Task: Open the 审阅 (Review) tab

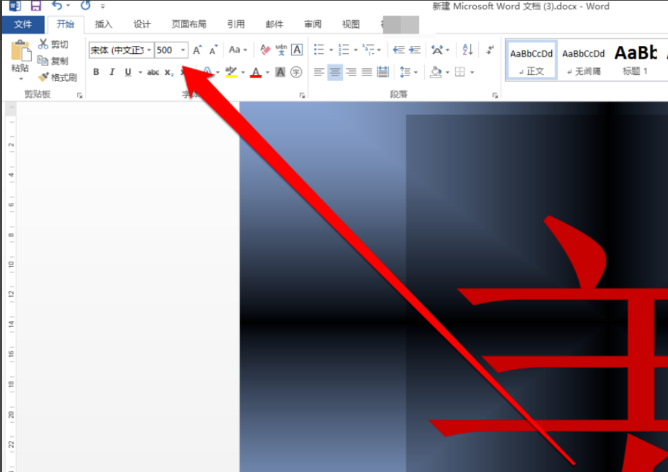Action: [313, 24]
